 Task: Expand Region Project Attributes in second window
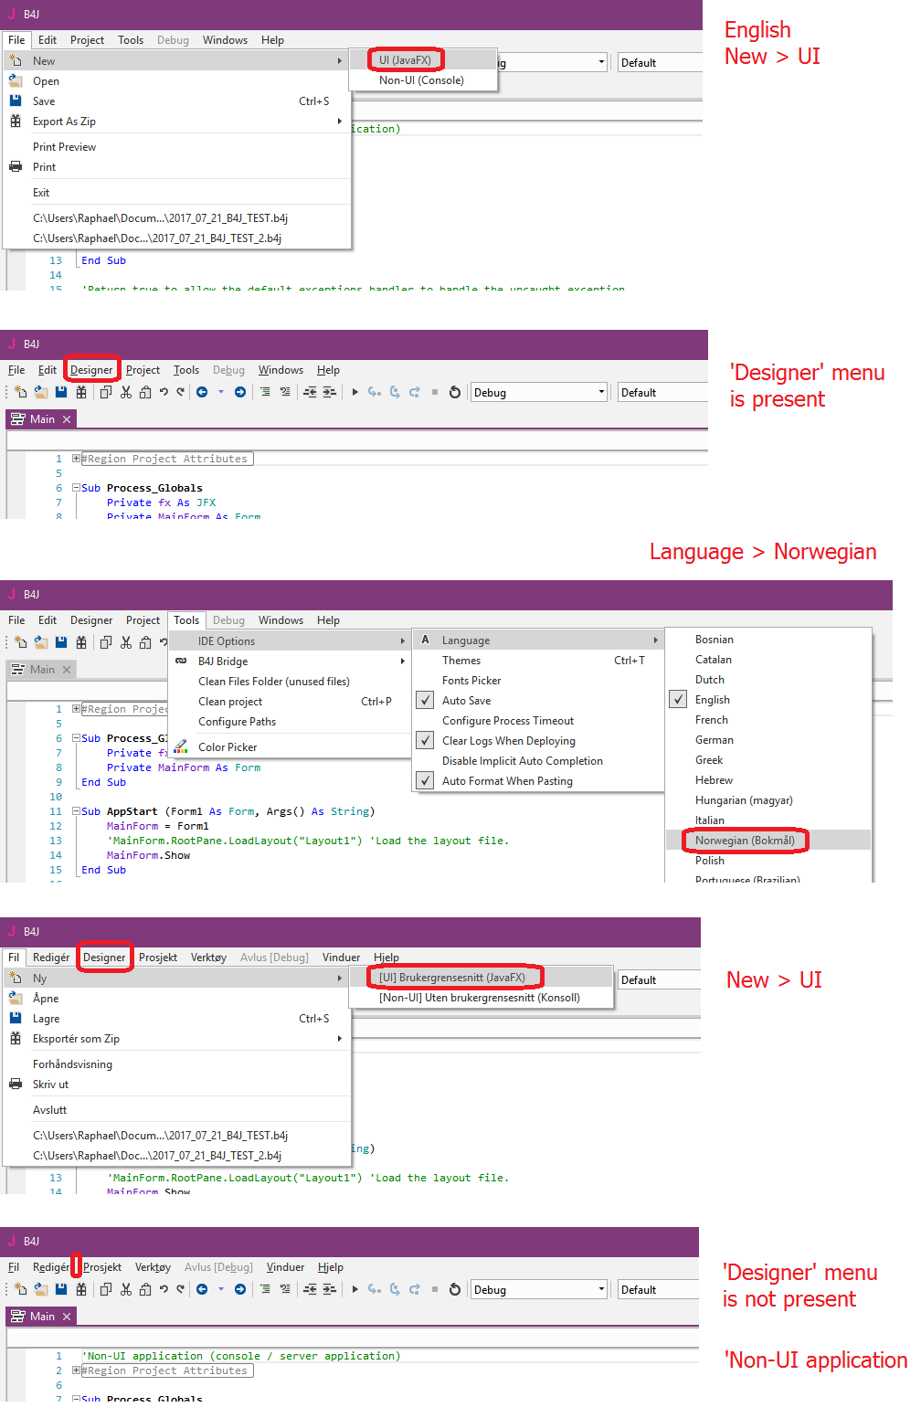pos(77,459)
